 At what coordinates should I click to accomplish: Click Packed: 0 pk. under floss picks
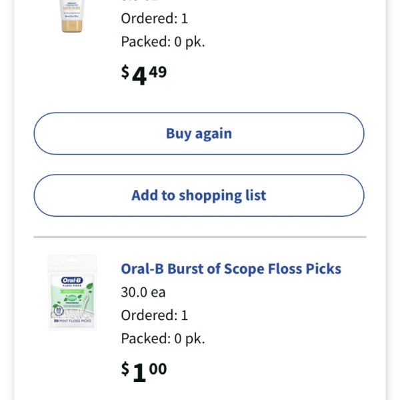[x=163, y=339]
